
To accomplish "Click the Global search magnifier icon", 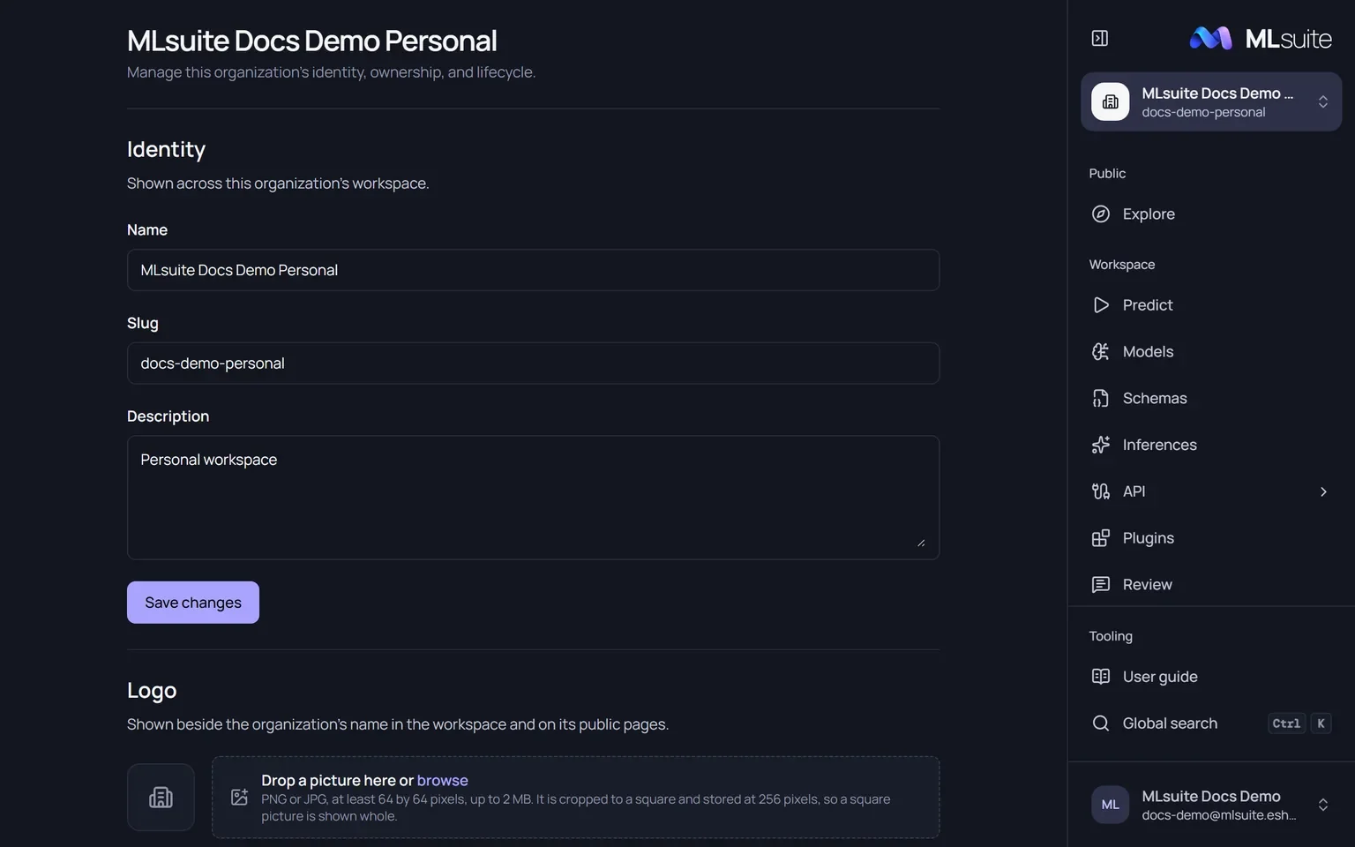I will point(1101,723).
